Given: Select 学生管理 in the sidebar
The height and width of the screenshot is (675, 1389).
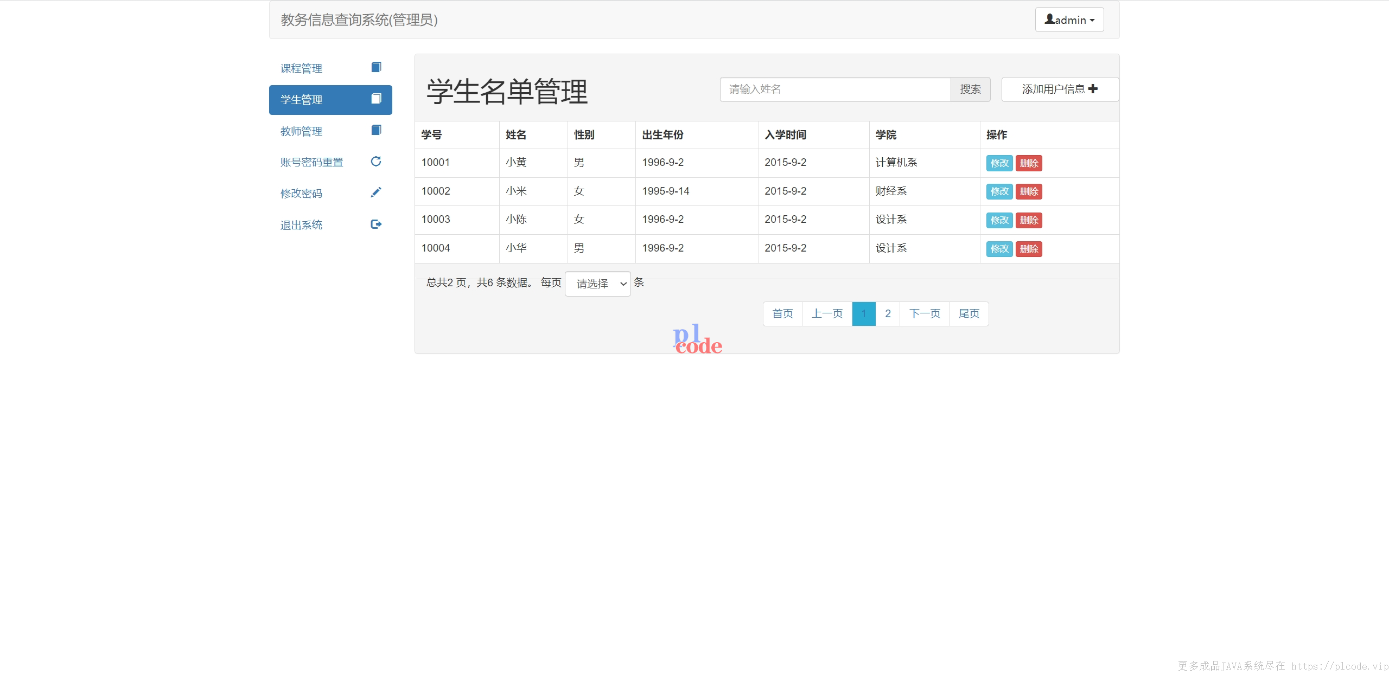Looking at the screenshot, I should [330, 100].
